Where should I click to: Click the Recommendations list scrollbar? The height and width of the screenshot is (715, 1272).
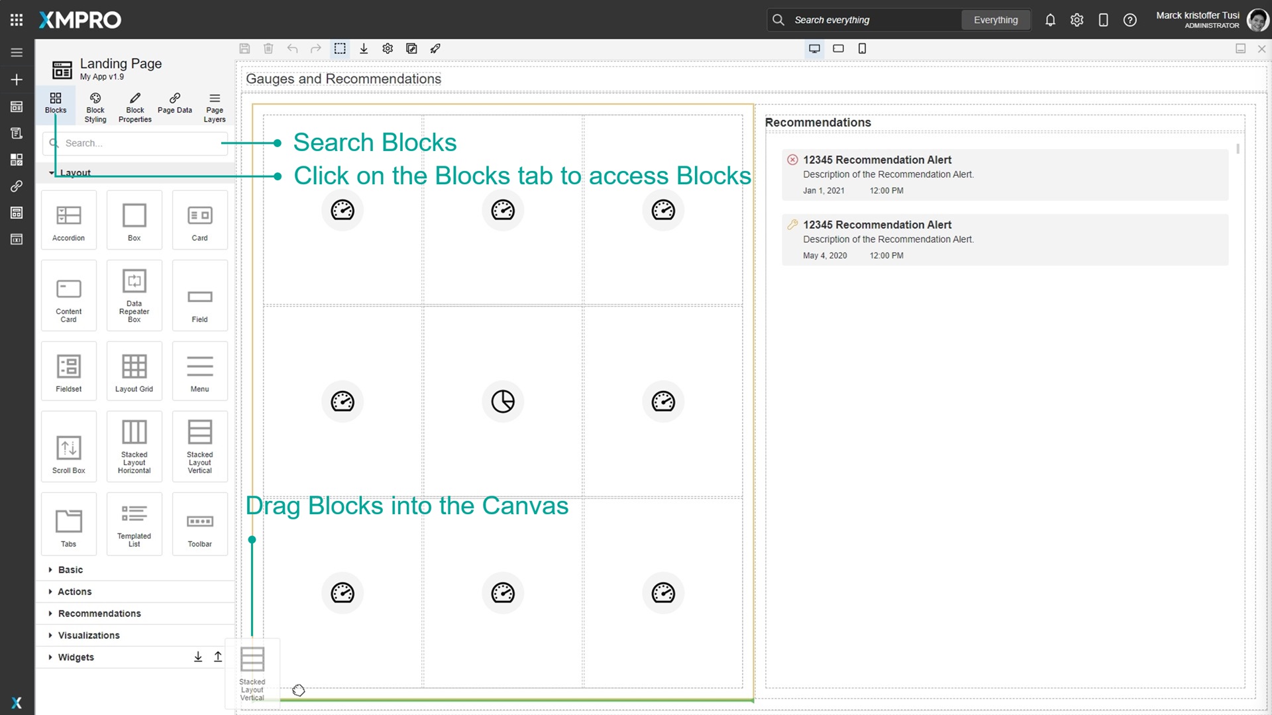click(1238, 149)
